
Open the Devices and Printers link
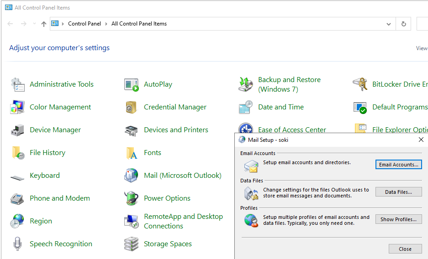[176, 130]
